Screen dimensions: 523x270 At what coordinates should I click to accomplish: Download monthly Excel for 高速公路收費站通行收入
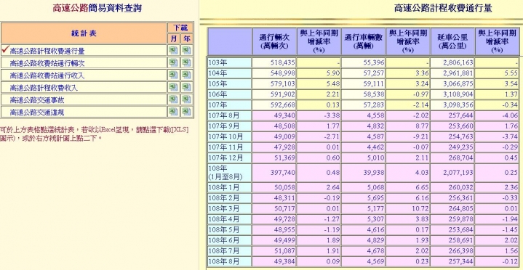click(173, 75)
